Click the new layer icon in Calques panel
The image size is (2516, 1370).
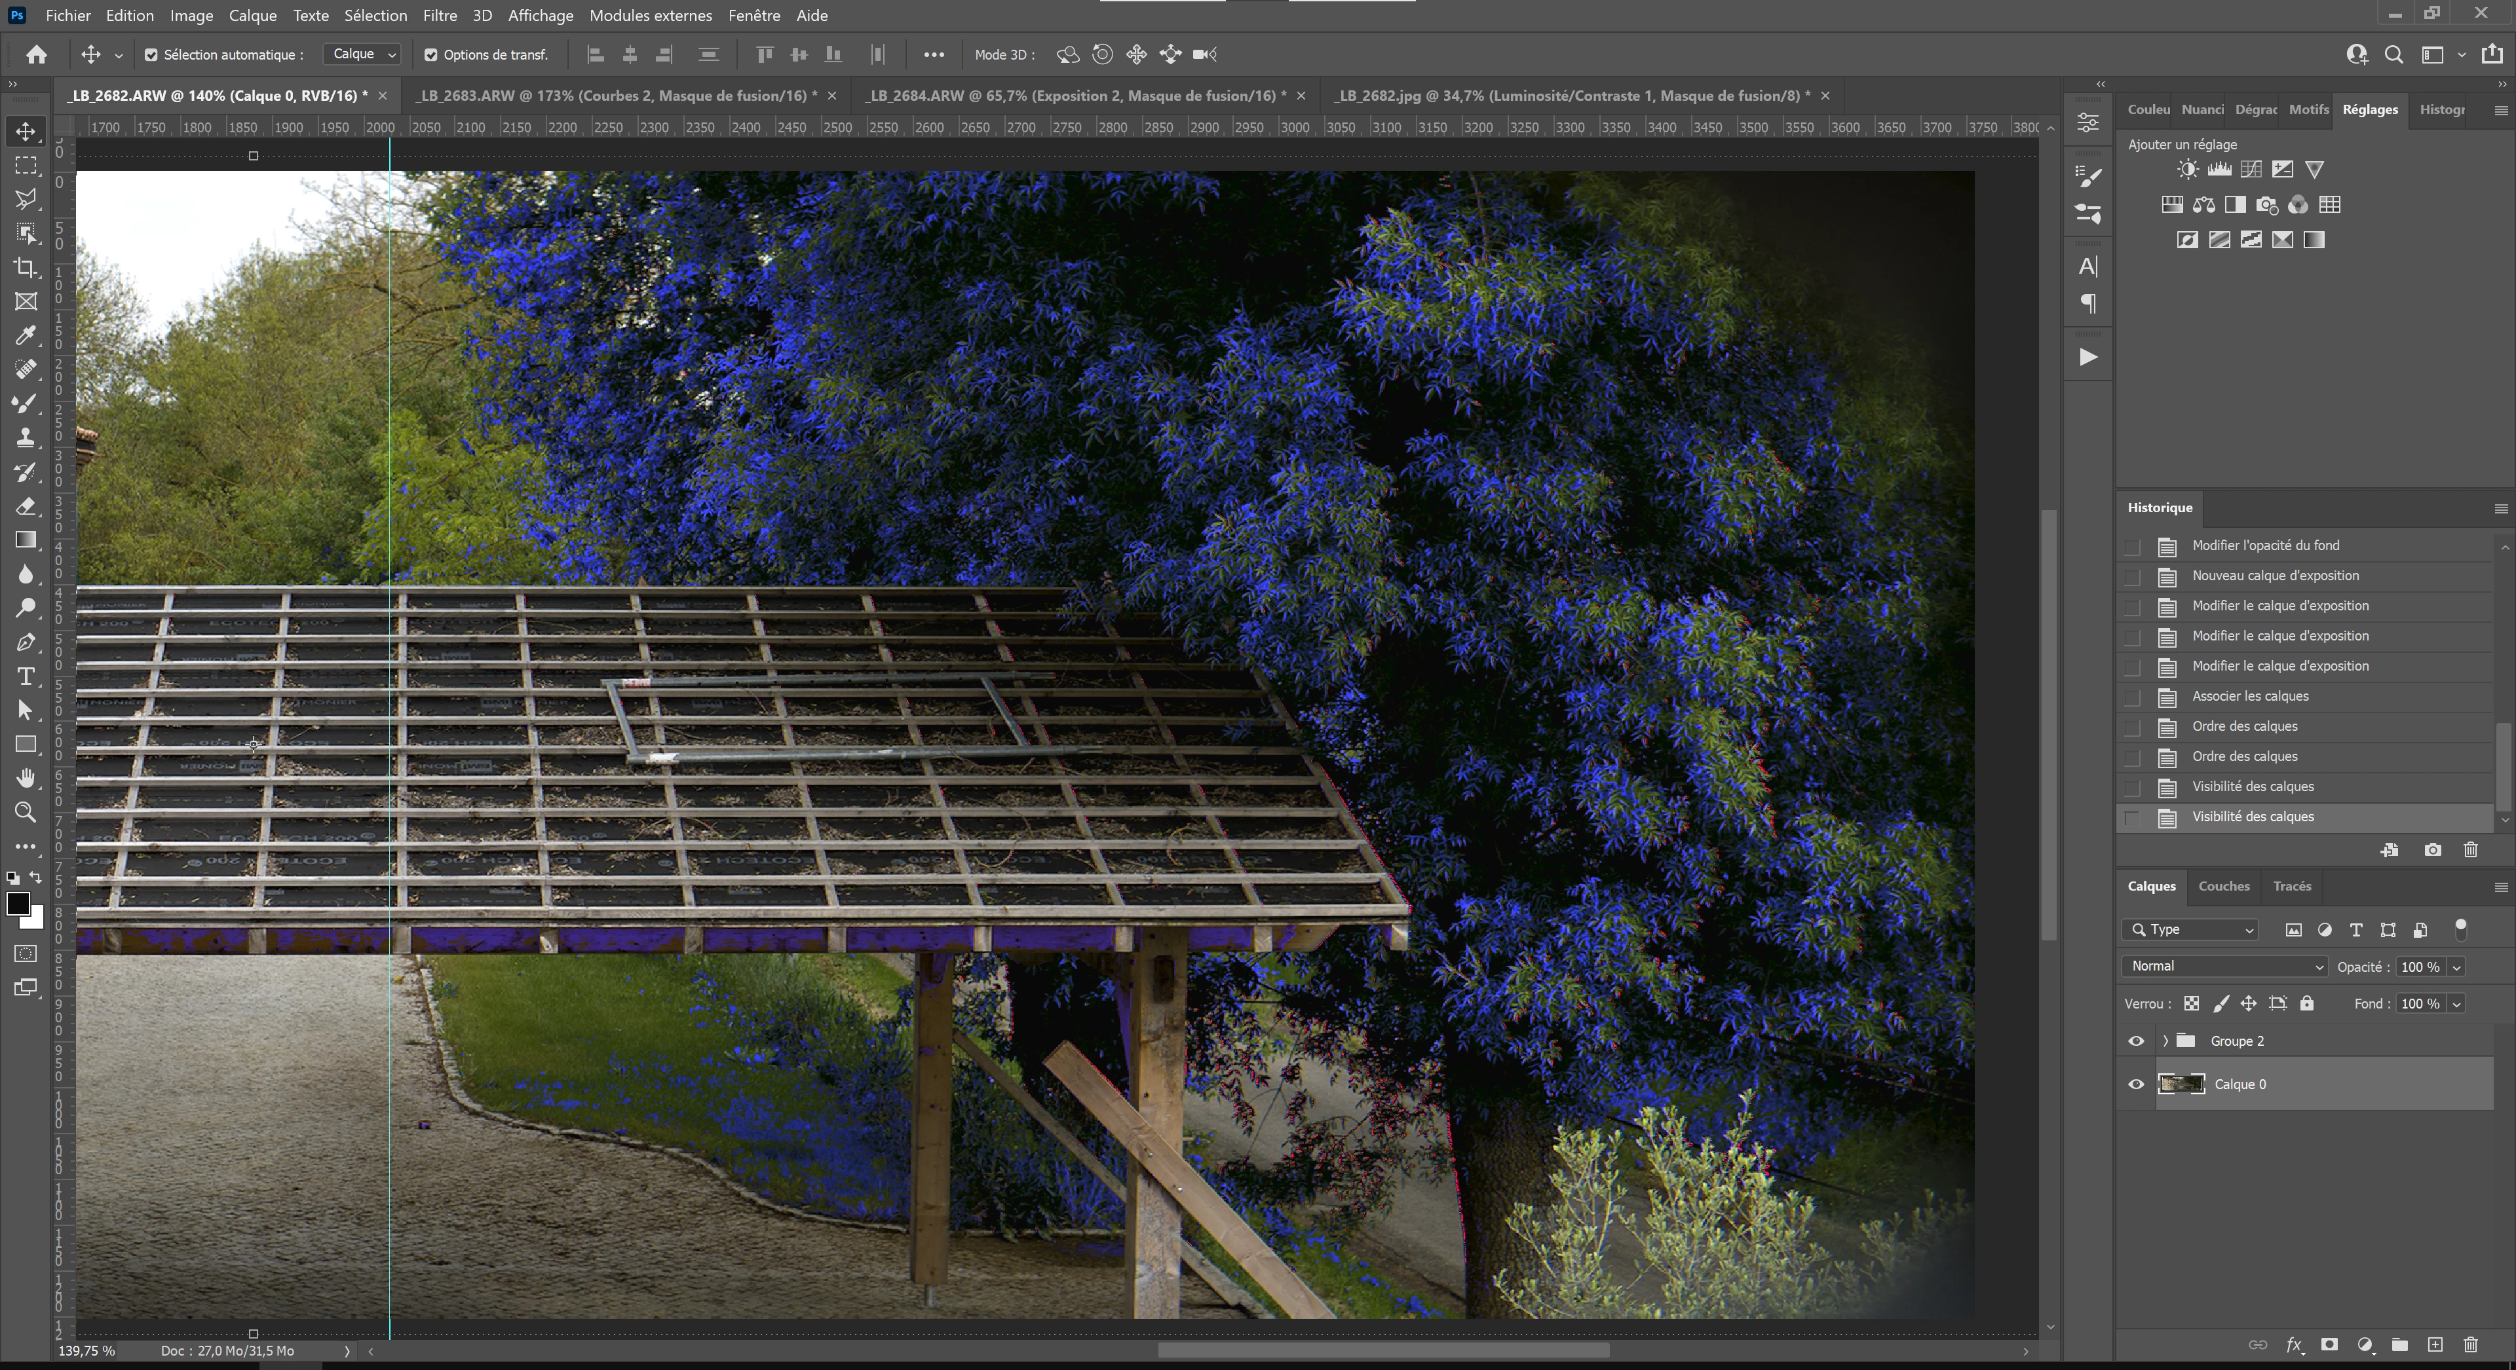[x=2435, y=1344]
